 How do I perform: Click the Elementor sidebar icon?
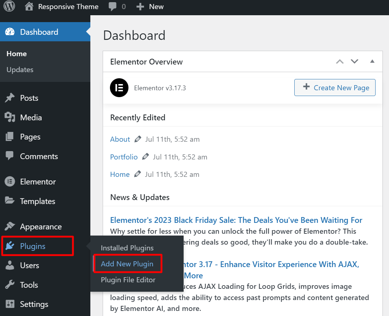[10, 182]
